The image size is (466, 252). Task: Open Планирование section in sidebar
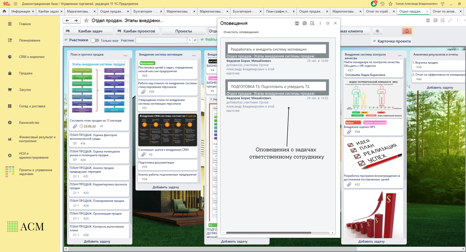pyautogui.click(x=30, y=40)
